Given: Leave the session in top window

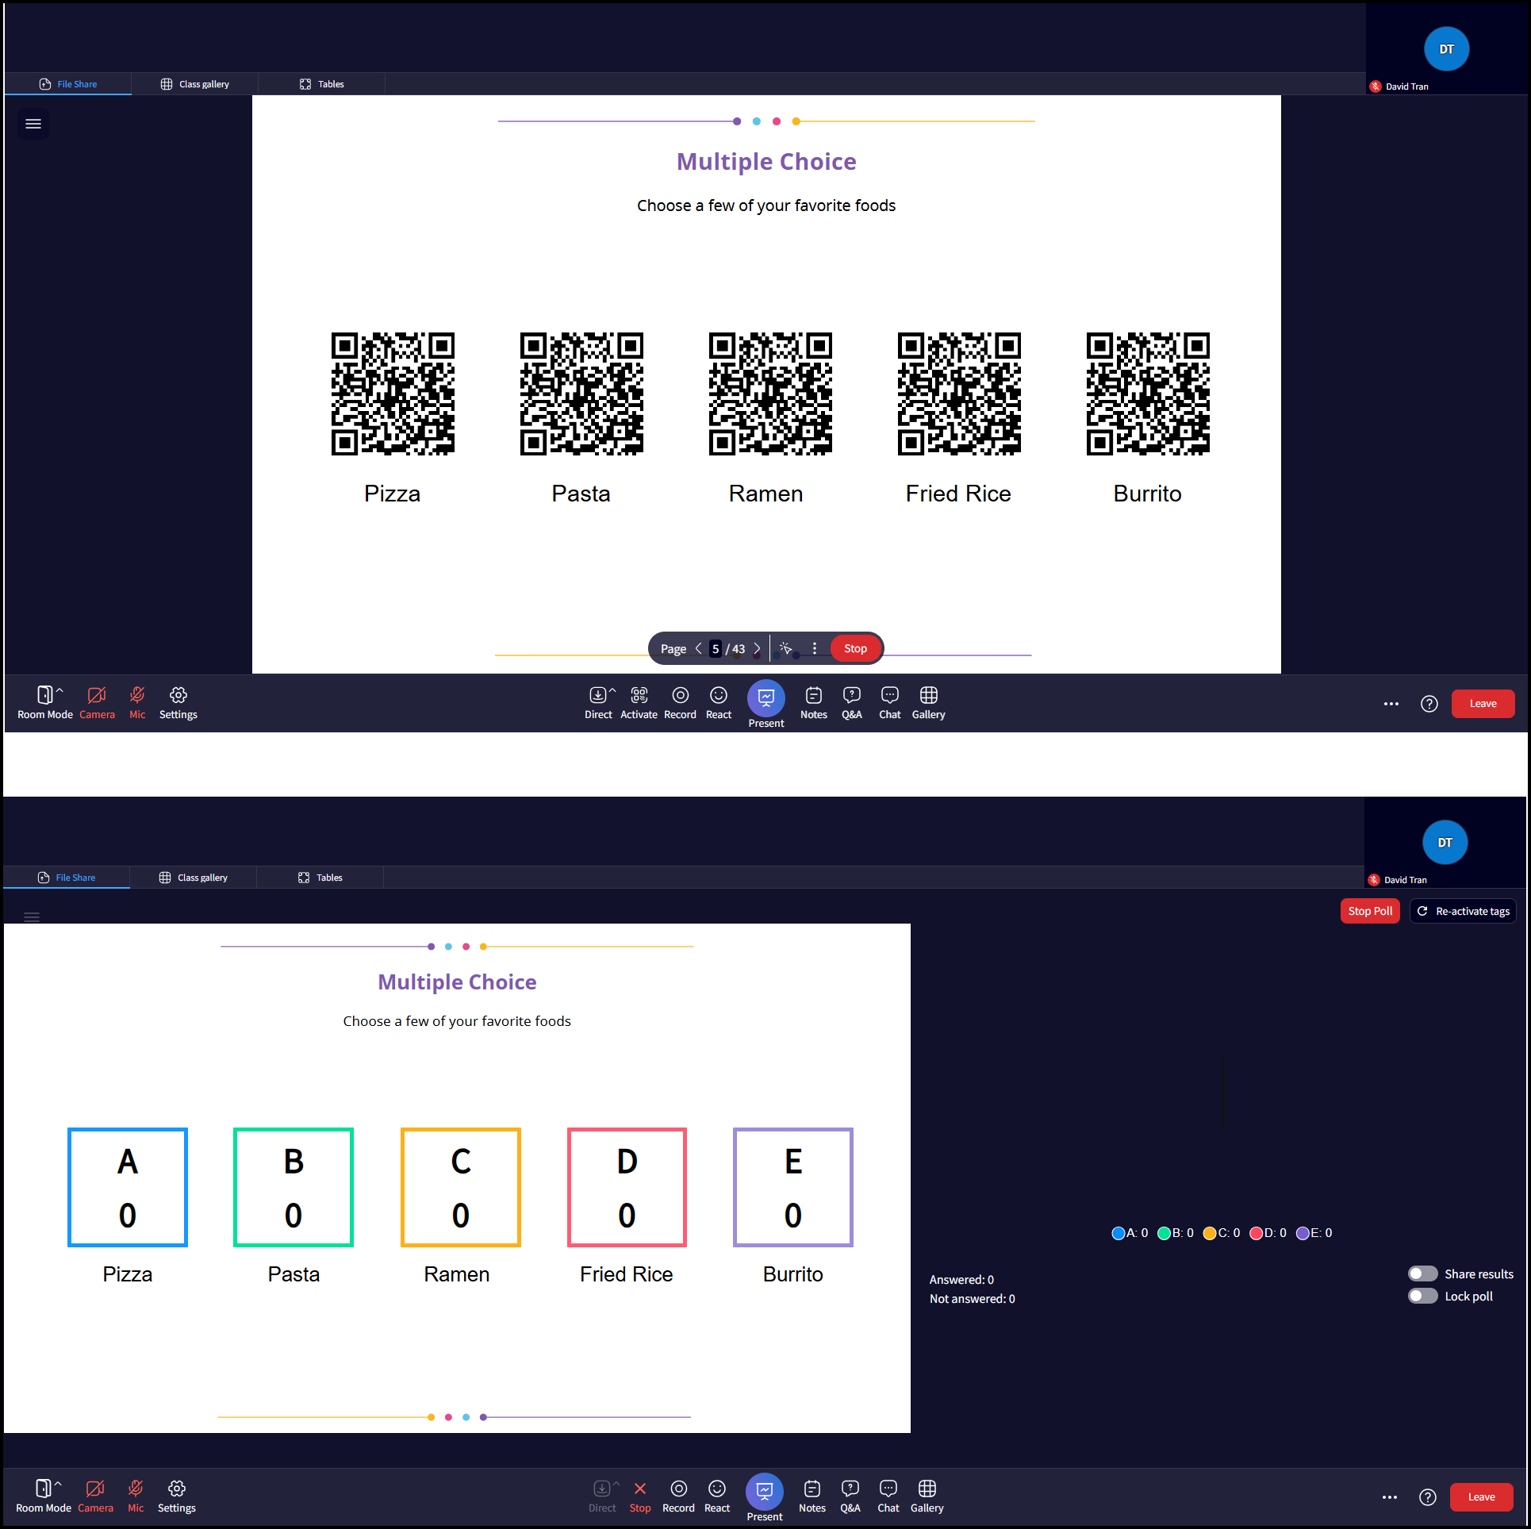Looking at the screenshot, I should point(1483,704).
